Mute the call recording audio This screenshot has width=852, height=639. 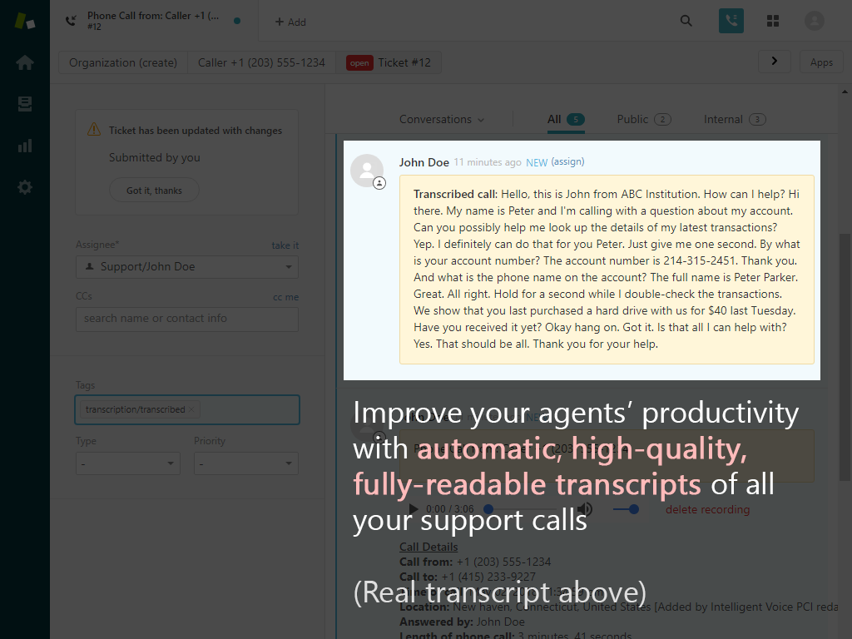click(x=585, y=509)
